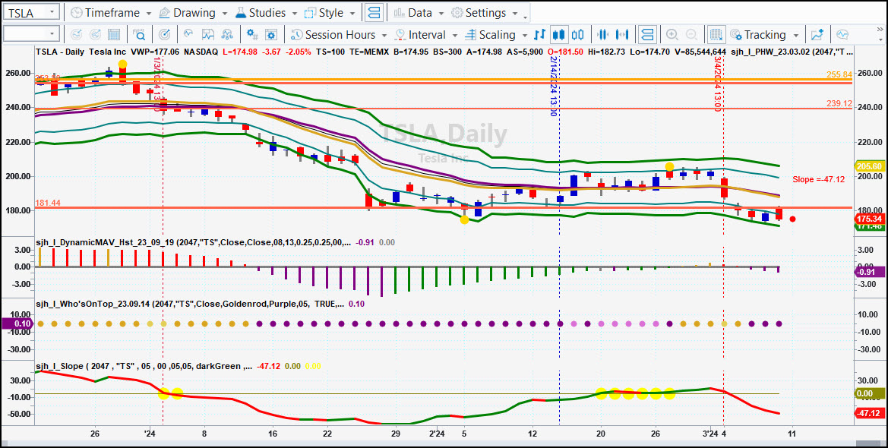Open the Style menu

pyautogui.click(x=330, y=12)
